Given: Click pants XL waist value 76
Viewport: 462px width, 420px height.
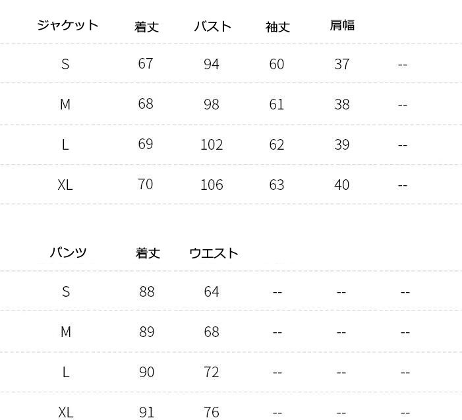Looking at the screenshot, I should [212, 412].
